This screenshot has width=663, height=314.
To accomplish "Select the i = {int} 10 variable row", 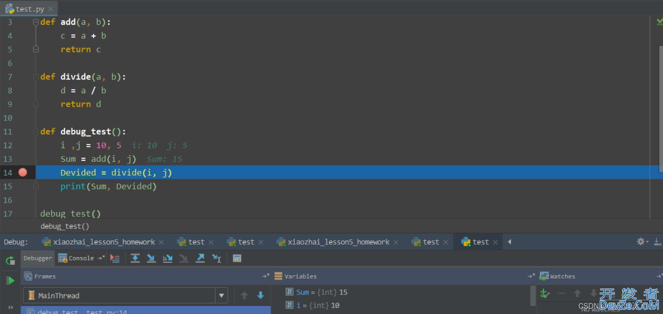I will (x=312, y=305).
